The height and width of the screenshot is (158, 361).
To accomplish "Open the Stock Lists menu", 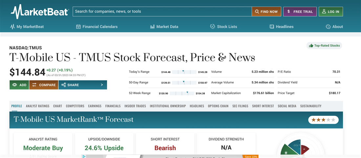I will tap(223, 26).
